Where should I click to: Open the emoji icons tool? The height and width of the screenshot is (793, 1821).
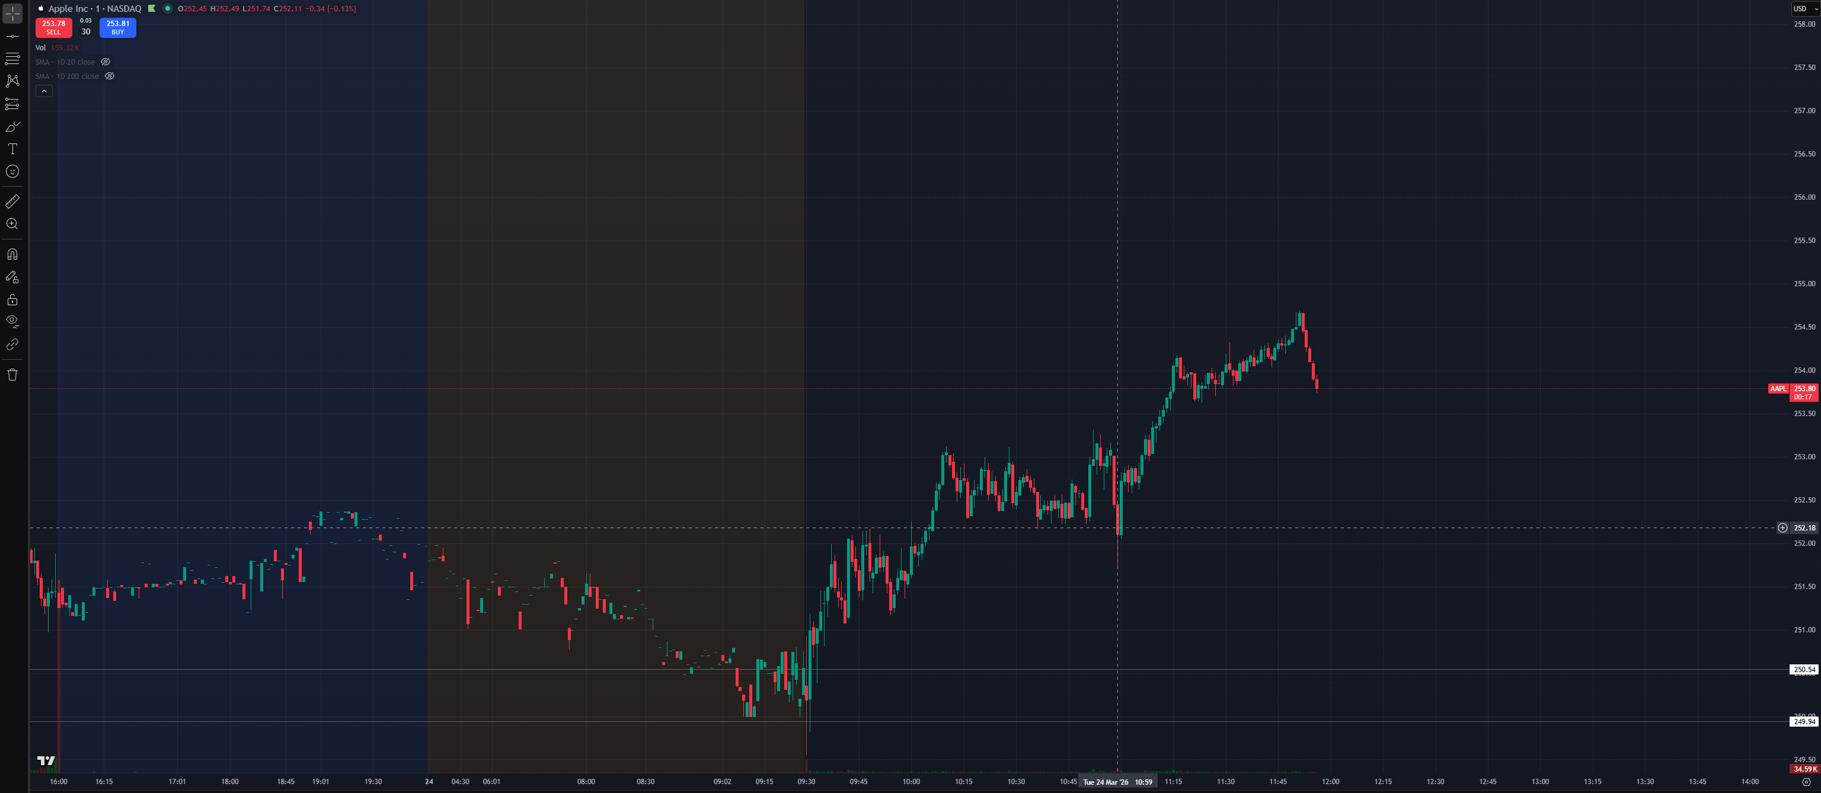coord(12,172)
